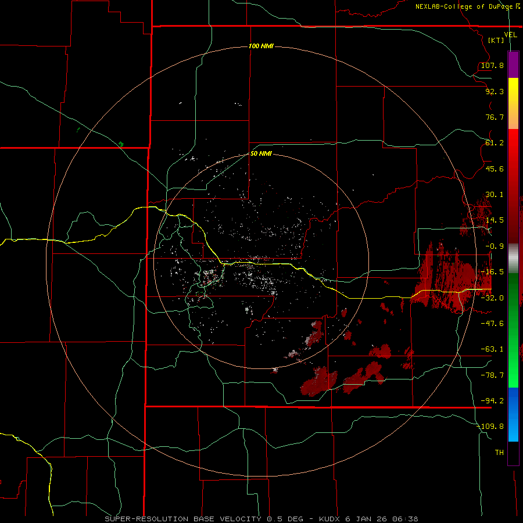Click the 30.1 value on the velocity scale

click(495, 194)
